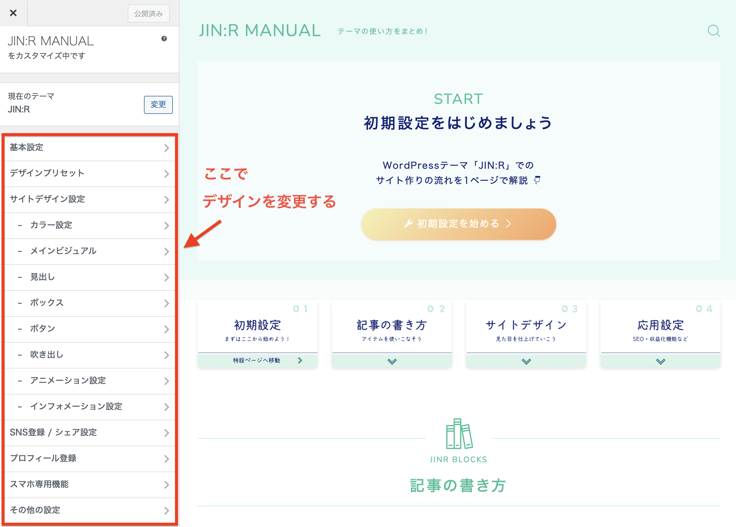Click the 応用設定 card title
This screenshot has width=736, height=527.
[660, 325]
